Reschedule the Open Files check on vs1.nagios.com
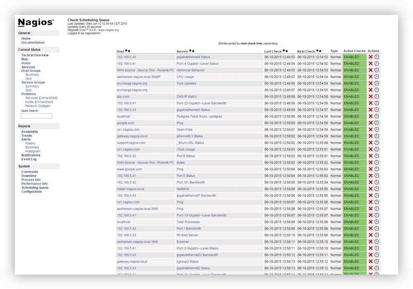Viewport: 413px width, 289px height. tap(377, 130)
